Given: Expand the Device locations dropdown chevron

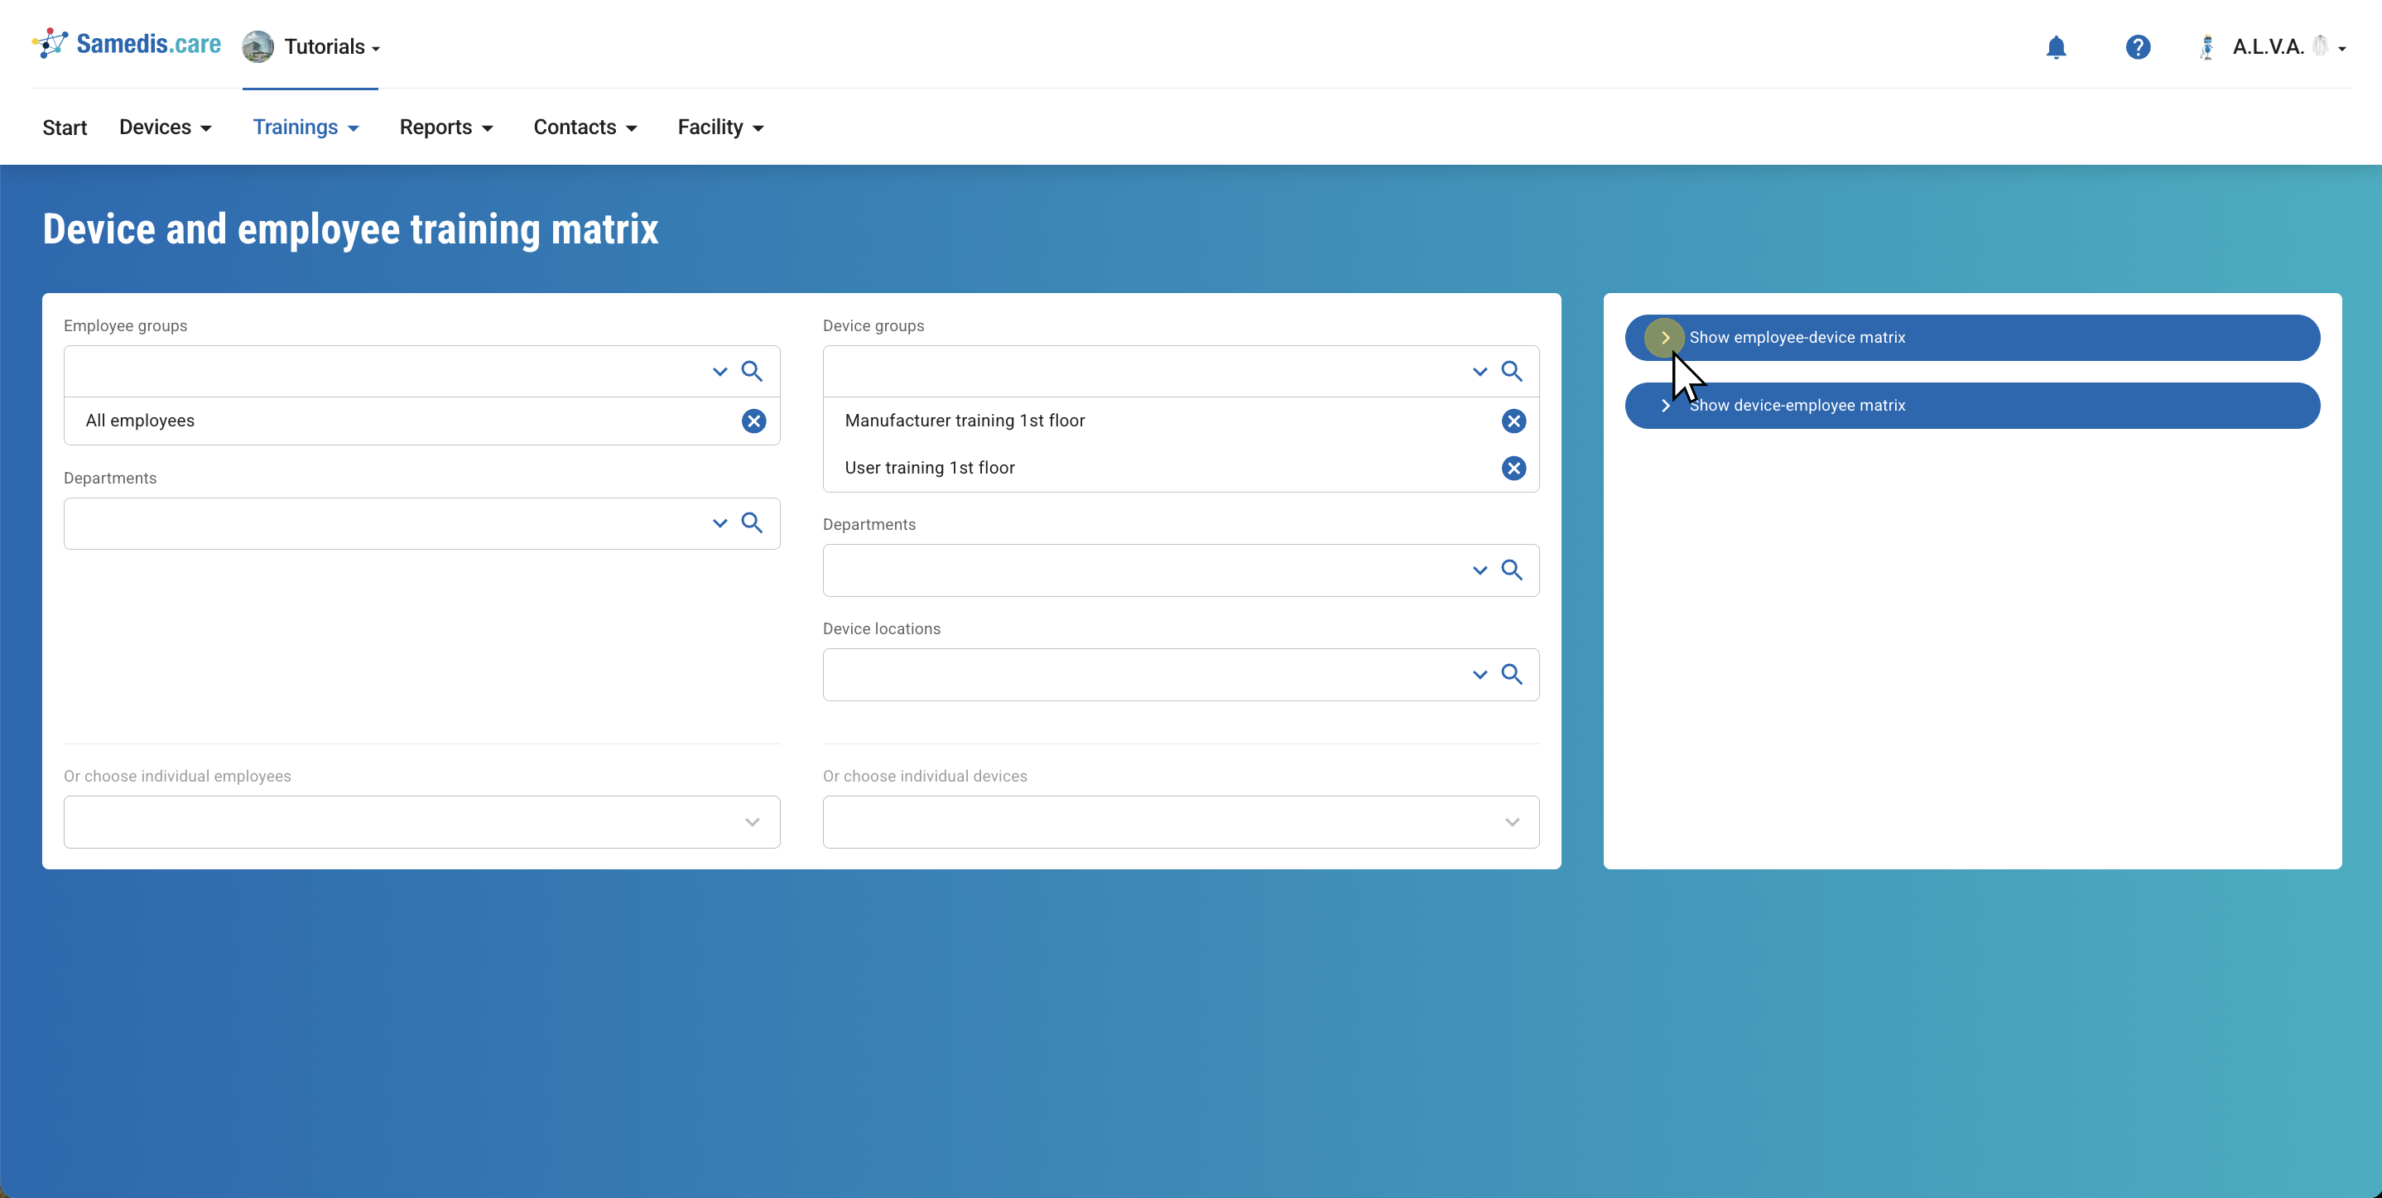Looking at the screenshot, I should [x=1480, y=675].
